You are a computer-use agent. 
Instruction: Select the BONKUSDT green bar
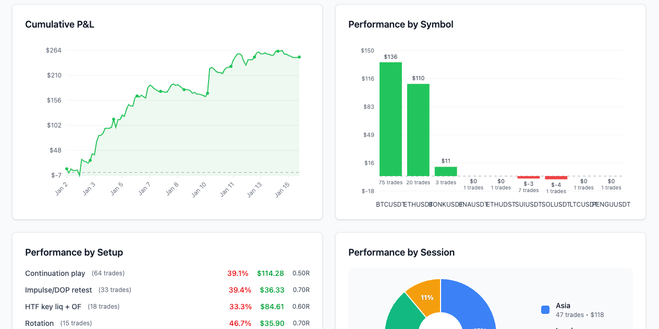[x=446, y=171]
